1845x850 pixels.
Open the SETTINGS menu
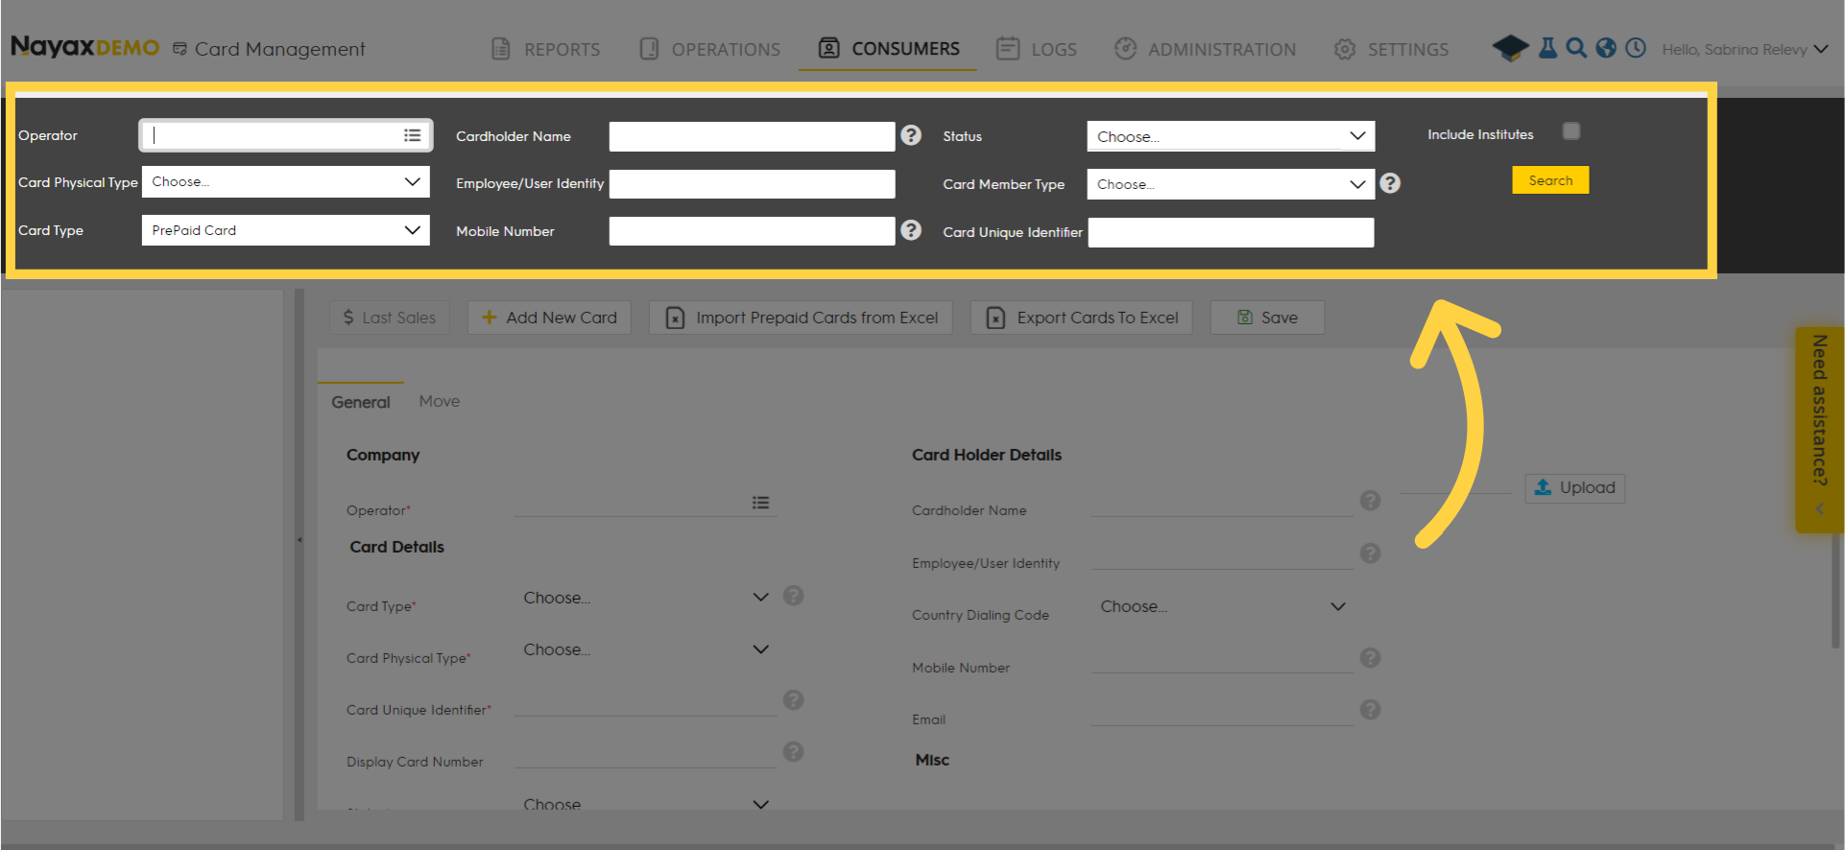coord(1391,49)
